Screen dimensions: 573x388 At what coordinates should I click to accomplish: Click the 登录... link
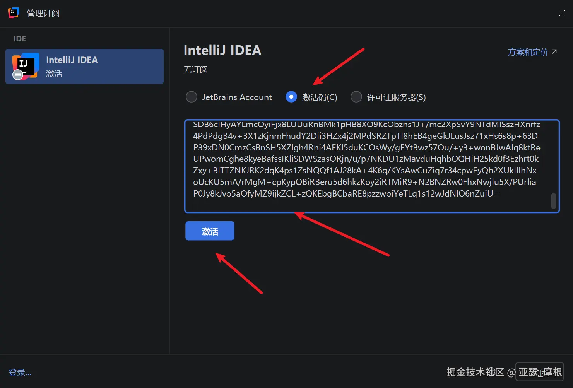click(20, 373)
